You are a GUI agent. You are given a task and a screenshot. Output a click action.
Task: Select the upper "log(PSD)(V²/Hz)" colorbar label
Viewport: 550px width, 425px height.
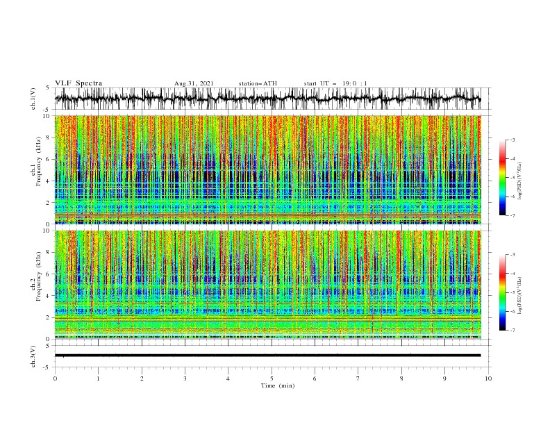[x=519, y=181]
